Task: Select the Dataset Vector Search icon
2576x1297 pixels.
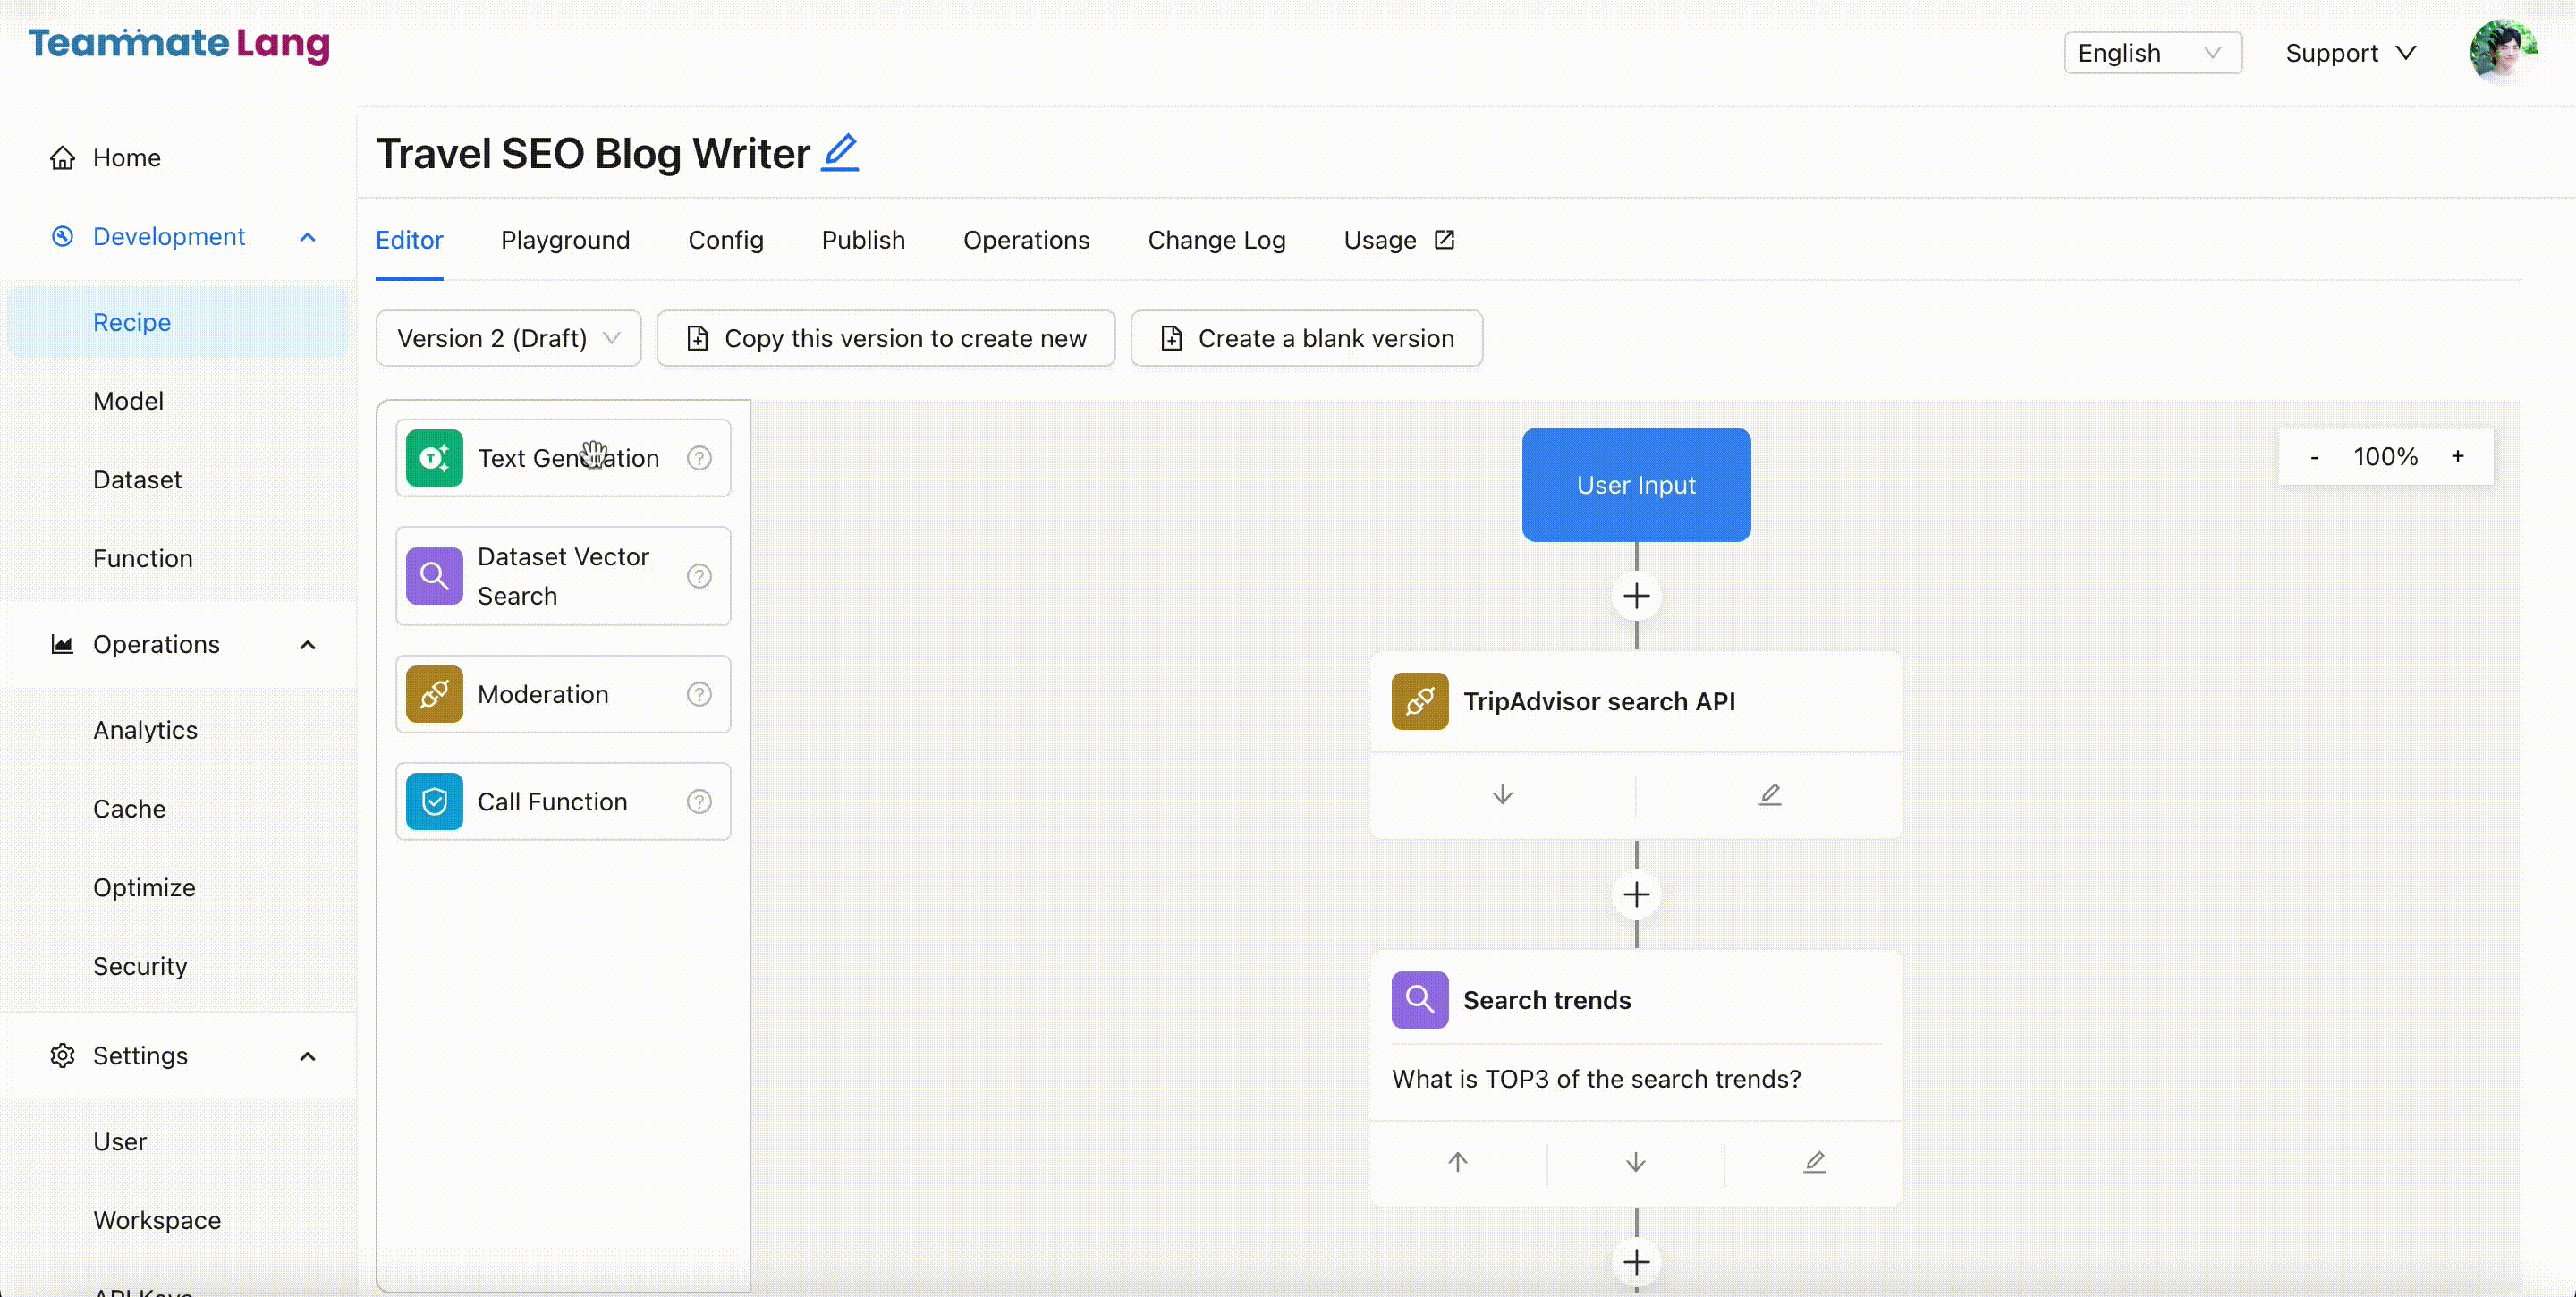Action: [435, 574]
